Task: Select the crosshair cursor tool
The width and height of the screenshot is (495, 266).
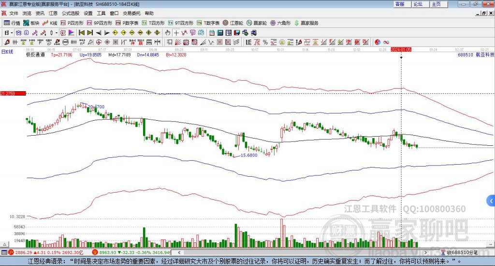Action: [x=176, y=33]
